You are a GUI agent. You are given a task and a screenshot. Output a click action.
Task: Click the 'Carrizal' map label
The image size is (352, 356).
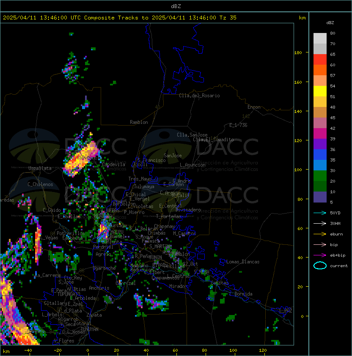coord(126,283)
